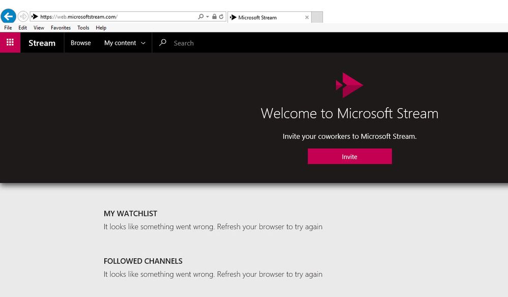The height and width of the screenshot is (297, 508).
Task: Close the Microsoft Stream tab
Action: pos(307,17)
